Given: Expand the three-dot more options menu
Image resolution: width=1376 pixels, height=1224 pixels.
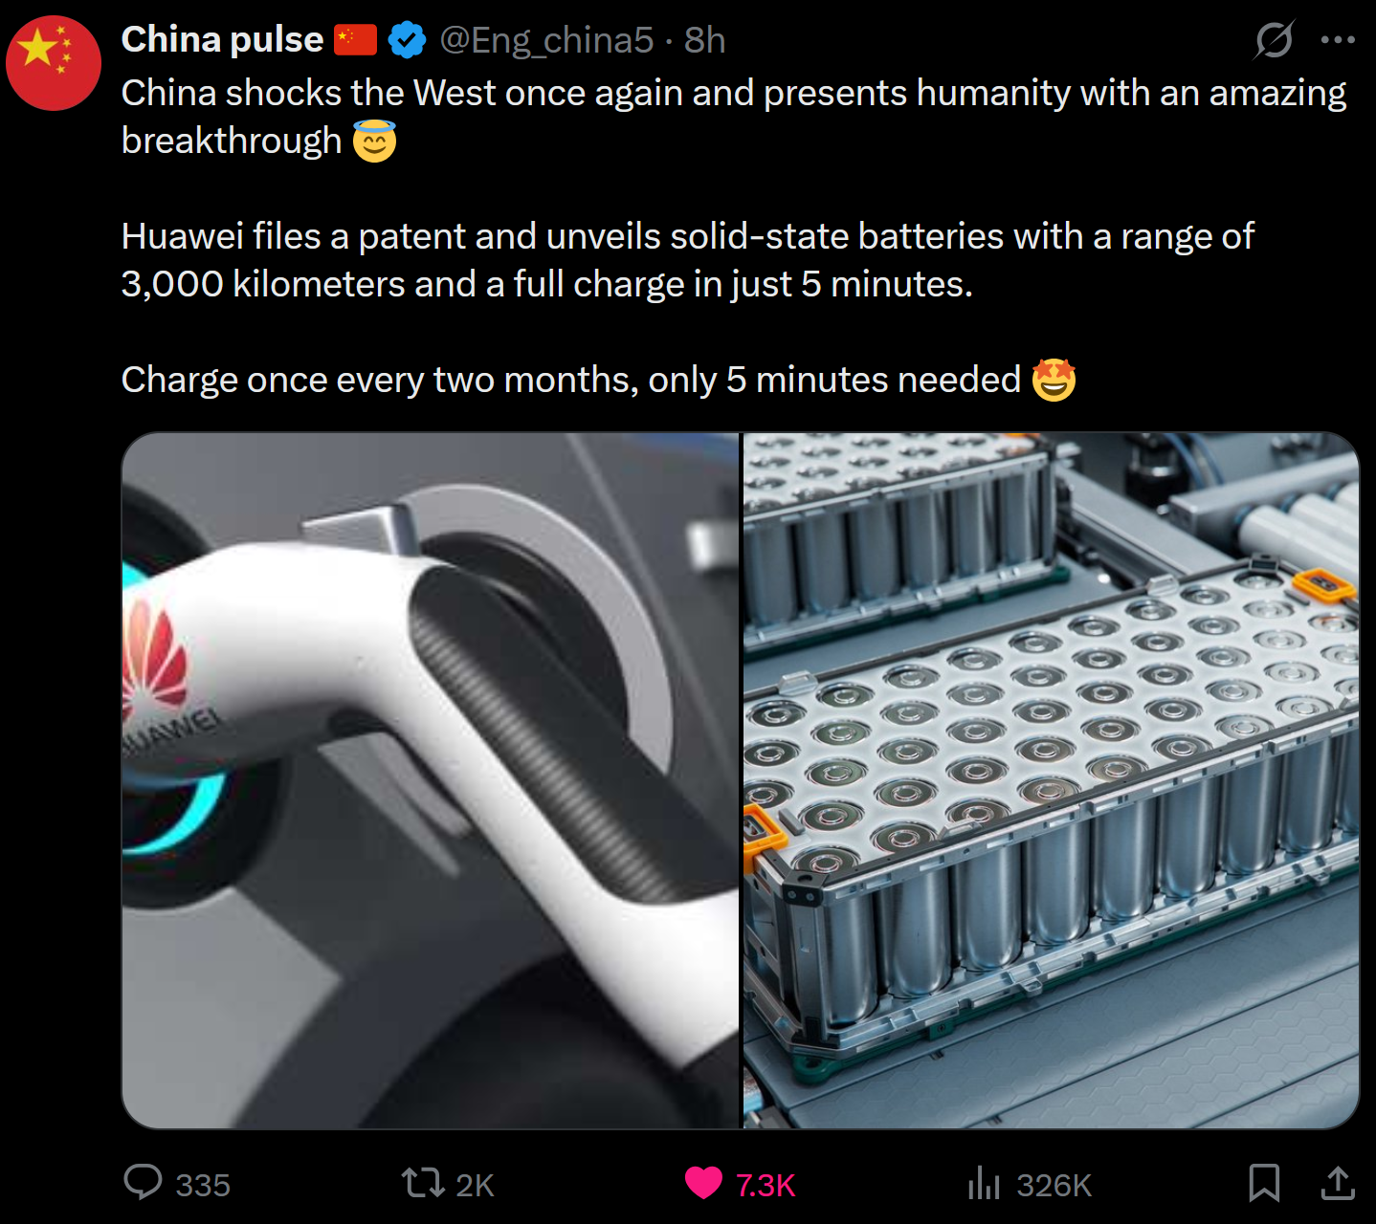Looking at the screenshot, I should point(1337,40).
